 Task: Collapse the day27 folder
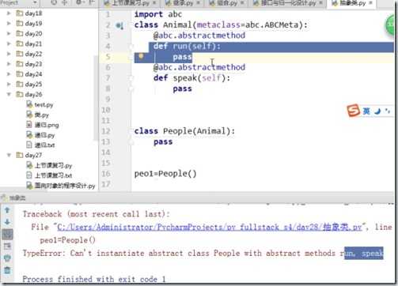tap(9, 155)
